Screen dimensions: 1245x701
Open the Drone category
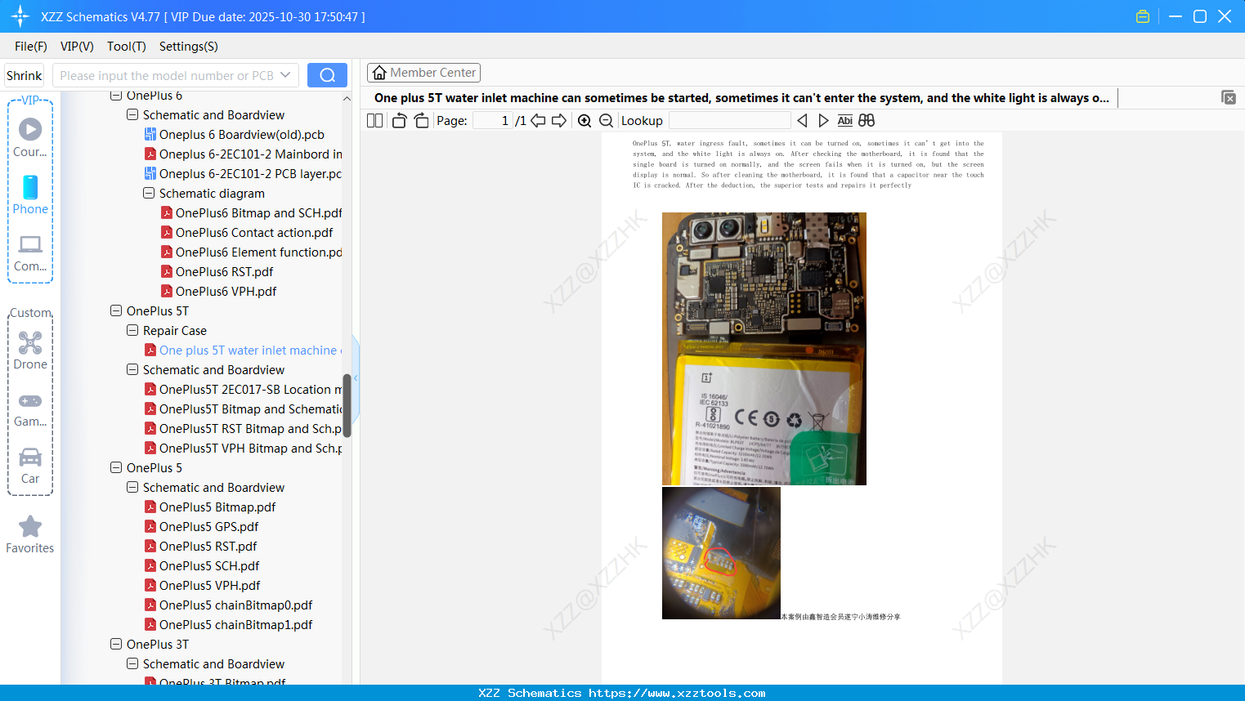coord(30,350)
